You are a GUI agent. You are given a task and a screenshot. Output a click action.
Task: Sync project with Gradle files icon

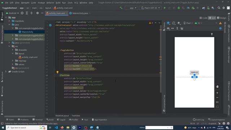204,8
